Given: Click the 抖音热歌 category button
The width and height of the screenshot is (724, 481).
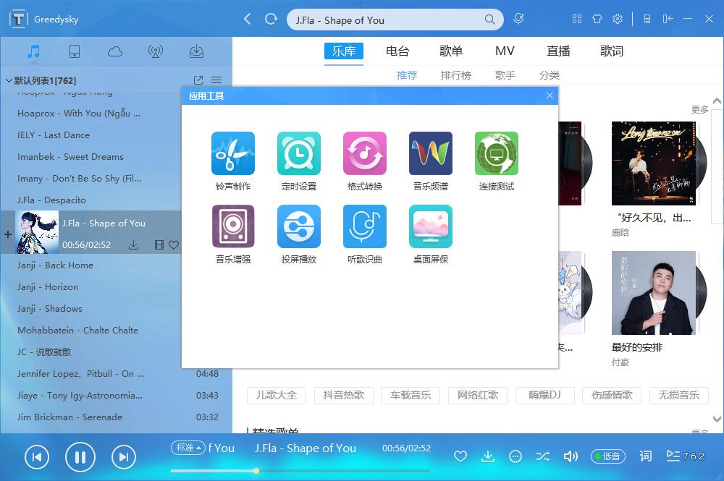Looking at the screenshot, I should (x=344, y=395).
